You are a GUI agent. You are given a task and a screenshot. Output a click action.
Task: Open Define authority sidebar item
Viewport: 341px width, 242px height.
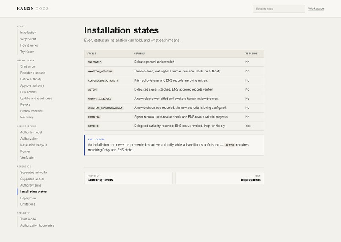pos(31,79)
